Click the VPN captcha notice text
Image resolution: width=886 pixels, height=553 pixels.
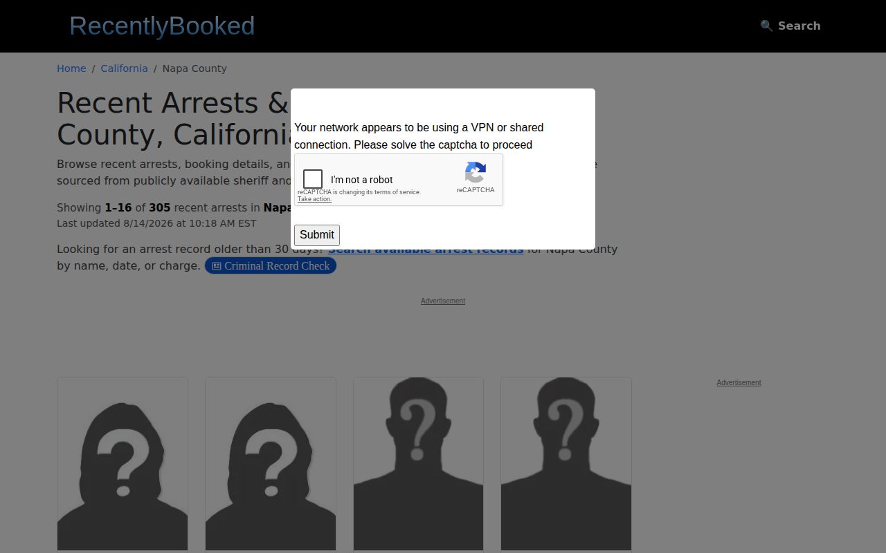(419, 136)
